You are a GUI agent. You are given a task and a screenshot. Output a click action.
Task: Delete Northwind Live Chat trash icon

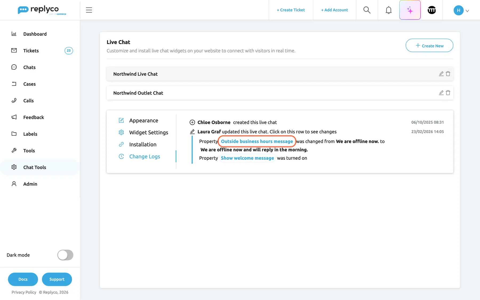click(448, 74)
